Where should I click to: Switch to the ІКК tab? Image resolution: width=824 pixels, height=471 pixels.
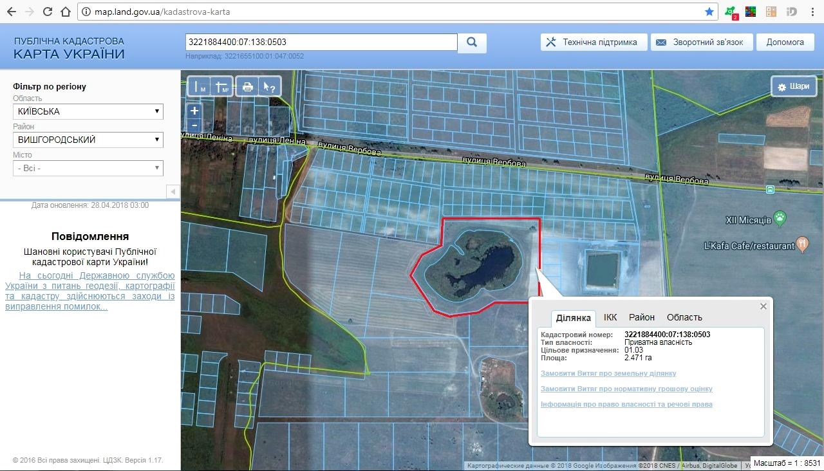610,317
